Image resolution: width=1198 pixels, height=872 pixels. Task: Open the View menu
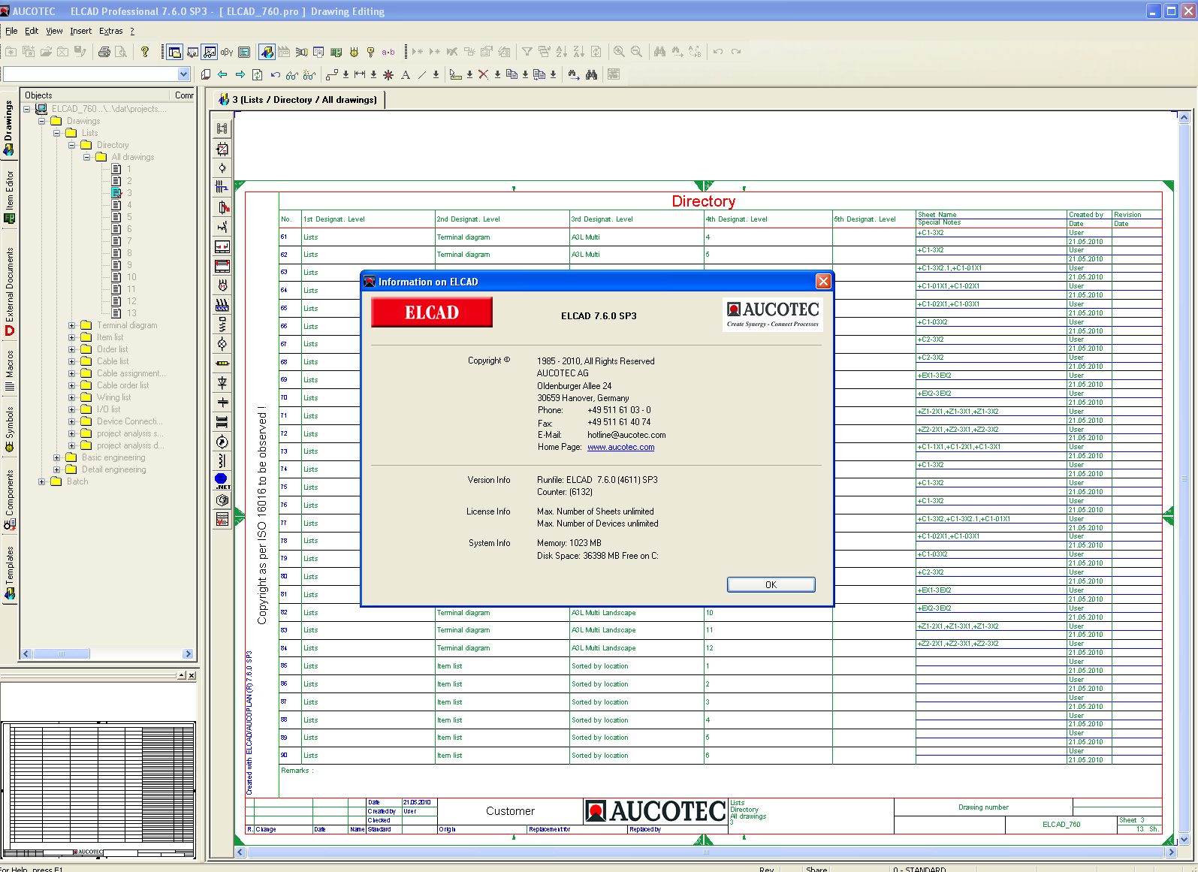(x=54, y=31)
